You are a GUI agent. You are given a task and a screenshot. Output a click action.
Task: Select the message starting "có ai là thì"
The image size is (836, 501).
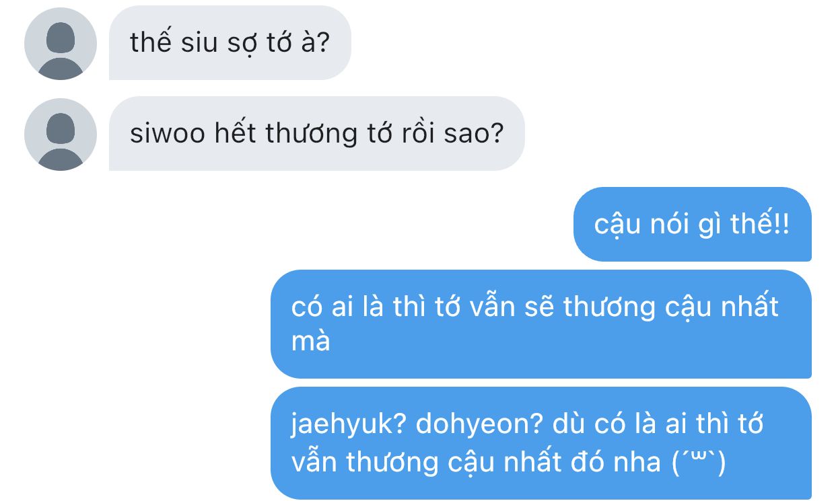(x=541, y=324)
